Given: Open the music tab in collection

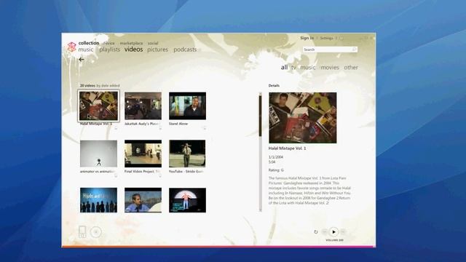Looking at the screenshot, I should tap(86, 49).
